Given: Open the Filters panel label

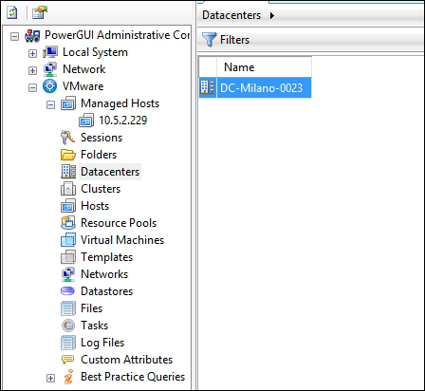Looking at the screenshot, I should click(x=234, y=40).
